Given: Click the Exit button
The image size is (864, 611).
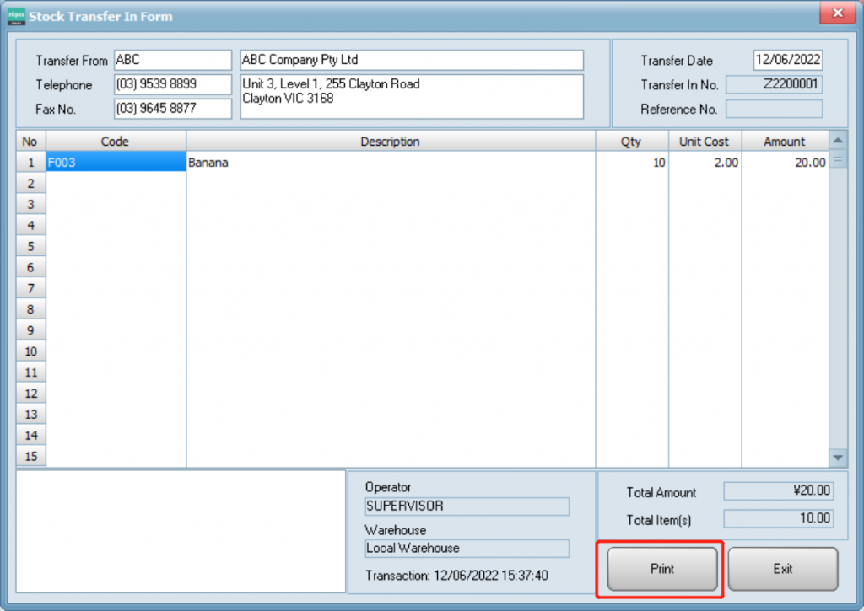Looking at the screenshot, I should pyautogui.click(x=782, y=569).
